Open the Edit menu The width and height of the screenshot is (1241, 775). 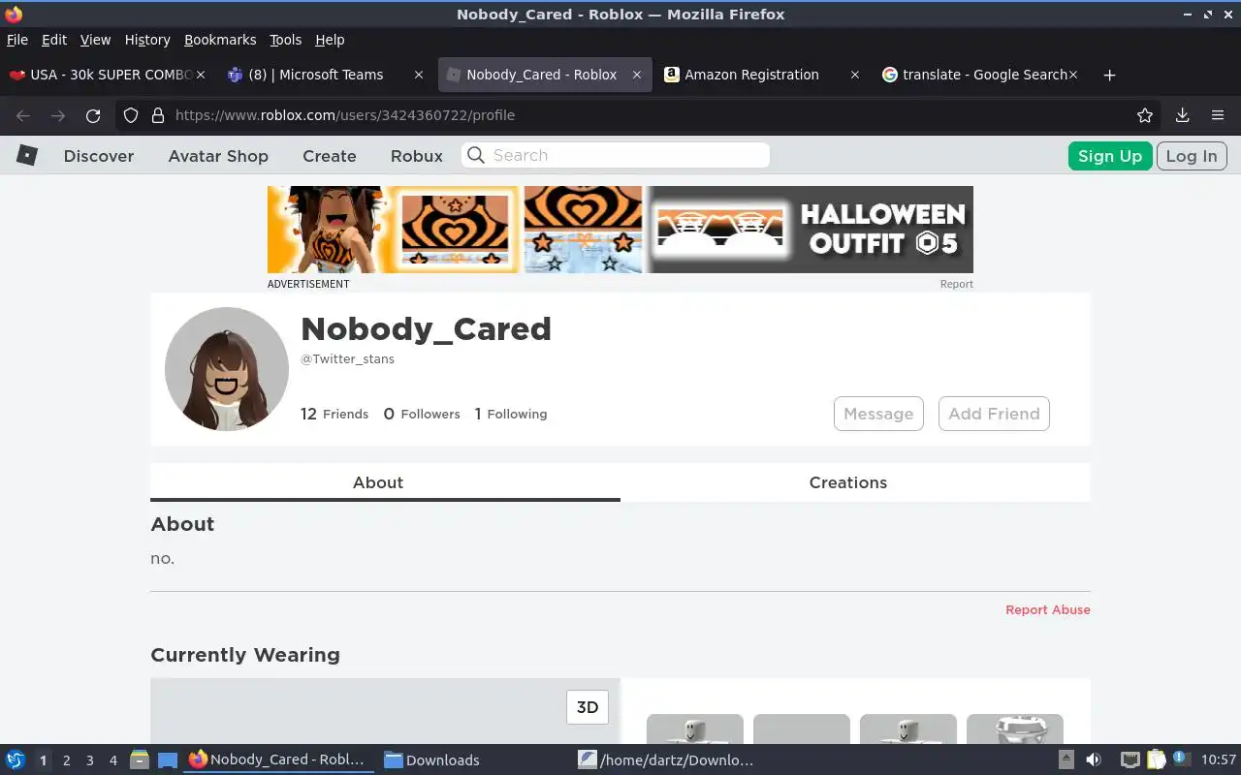(x=54, y=40)
